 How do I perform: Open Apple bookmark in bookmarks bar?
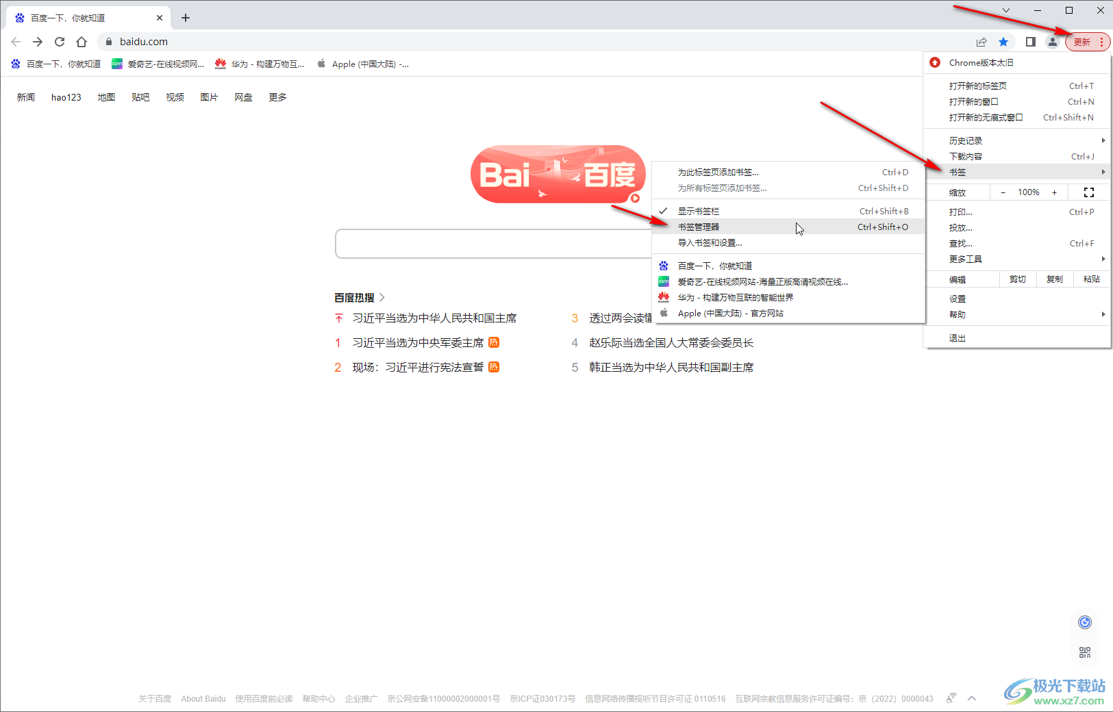click(x=362, y=64)
